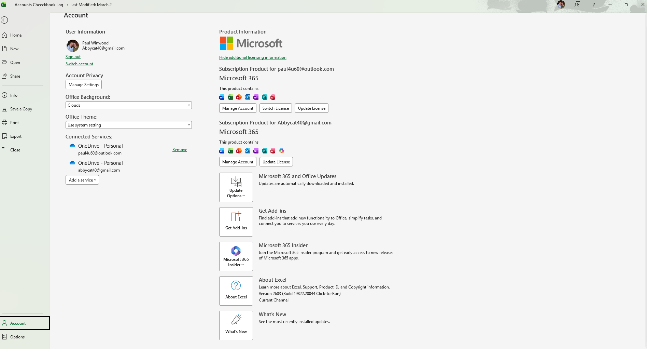
Task: Open the Print page
Action: tap(25, 123)
